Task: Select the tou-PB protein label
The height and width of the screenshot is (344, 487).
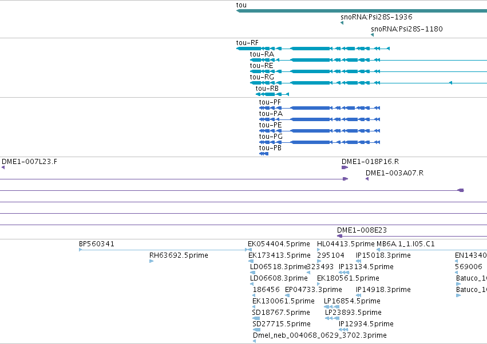Action: pyautogui.click(x=270, y=148)
